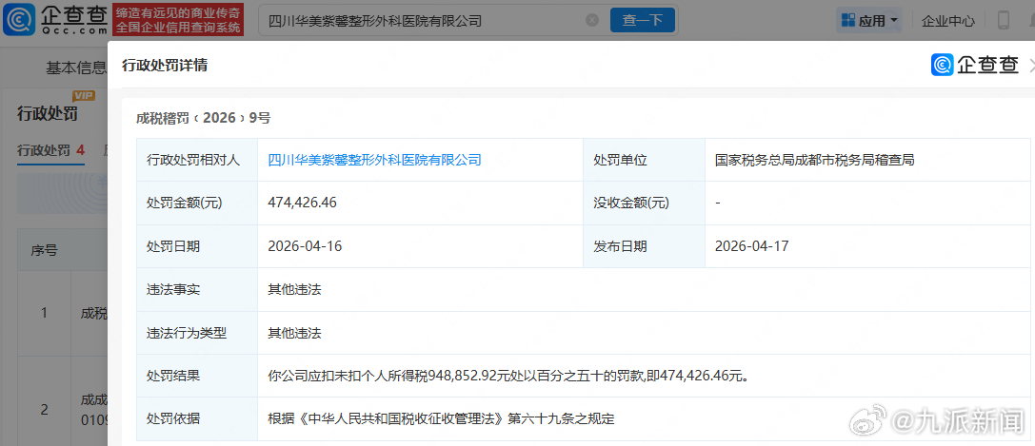
Task: Click the Qcc.com logo in header
Action: (x=55, y=20)
